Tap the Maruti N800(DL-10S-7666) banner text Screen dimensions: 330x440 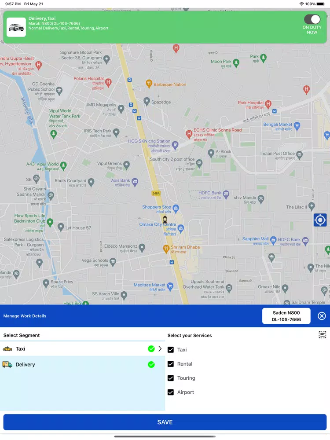(x=54, y=23)
